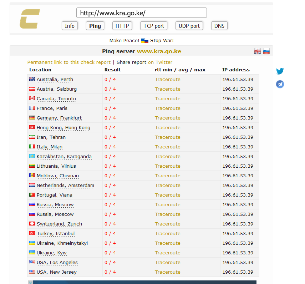Open the DNS check tab
This screenshot has width=305, height=284.
pyautogui.click(x=219, y=26)
